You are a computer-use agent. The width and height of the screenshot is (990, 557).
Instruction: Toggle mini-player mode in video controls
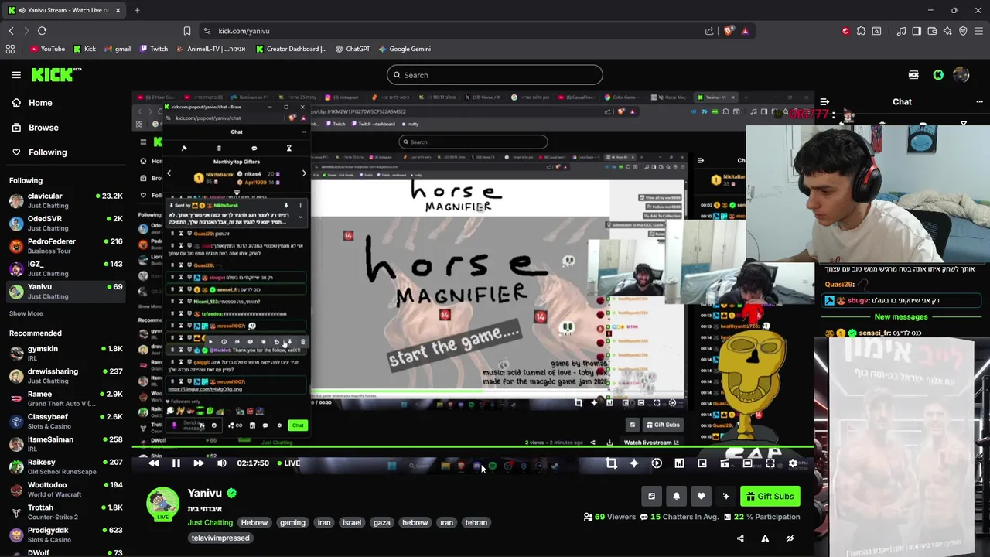pos(702,463)
